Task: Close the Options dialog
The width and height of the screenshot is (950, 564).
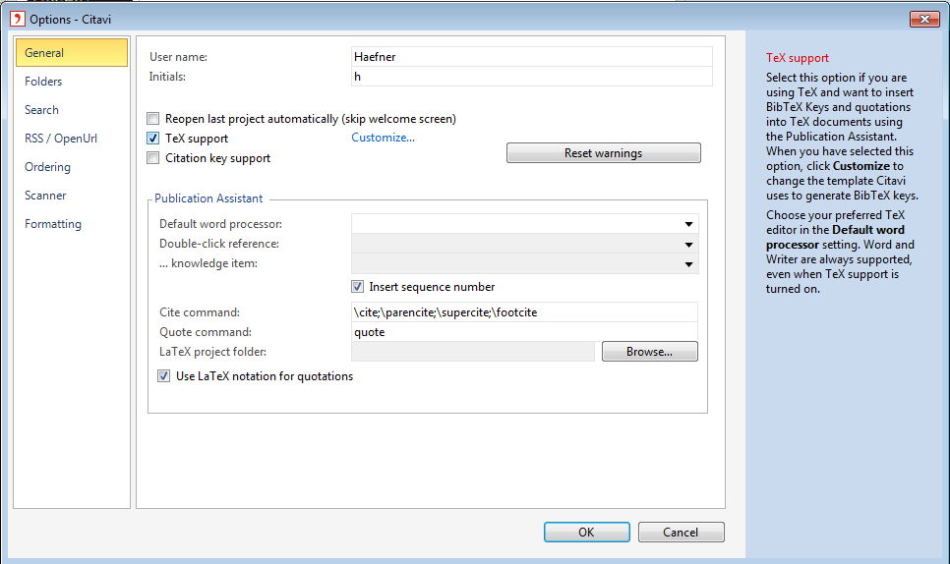Action: tap(924, 20)
